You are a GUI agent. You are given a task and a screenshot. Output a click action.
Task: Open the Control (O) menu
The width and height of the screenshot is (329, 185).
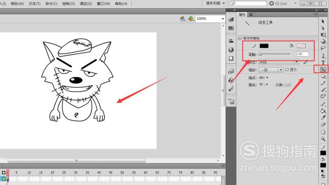(x=68, y=4)
